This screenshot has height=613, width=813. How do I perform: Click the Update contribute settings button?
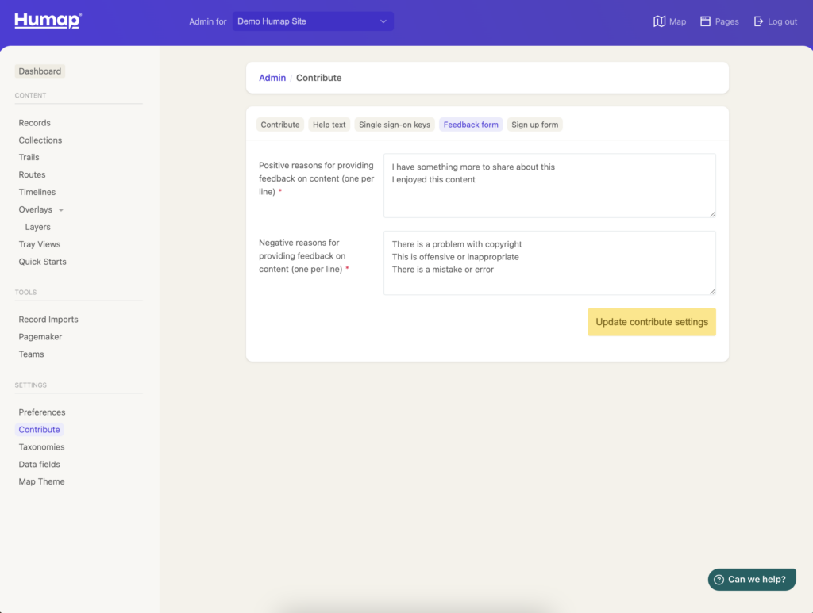point(651,322)
